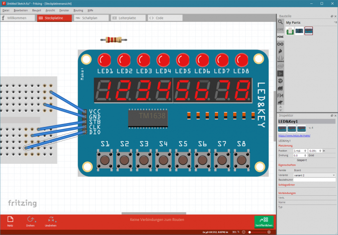Click the LED1 red LED on the board
The width and height of the screenshot is (338, 235).
tap(104, 60)
